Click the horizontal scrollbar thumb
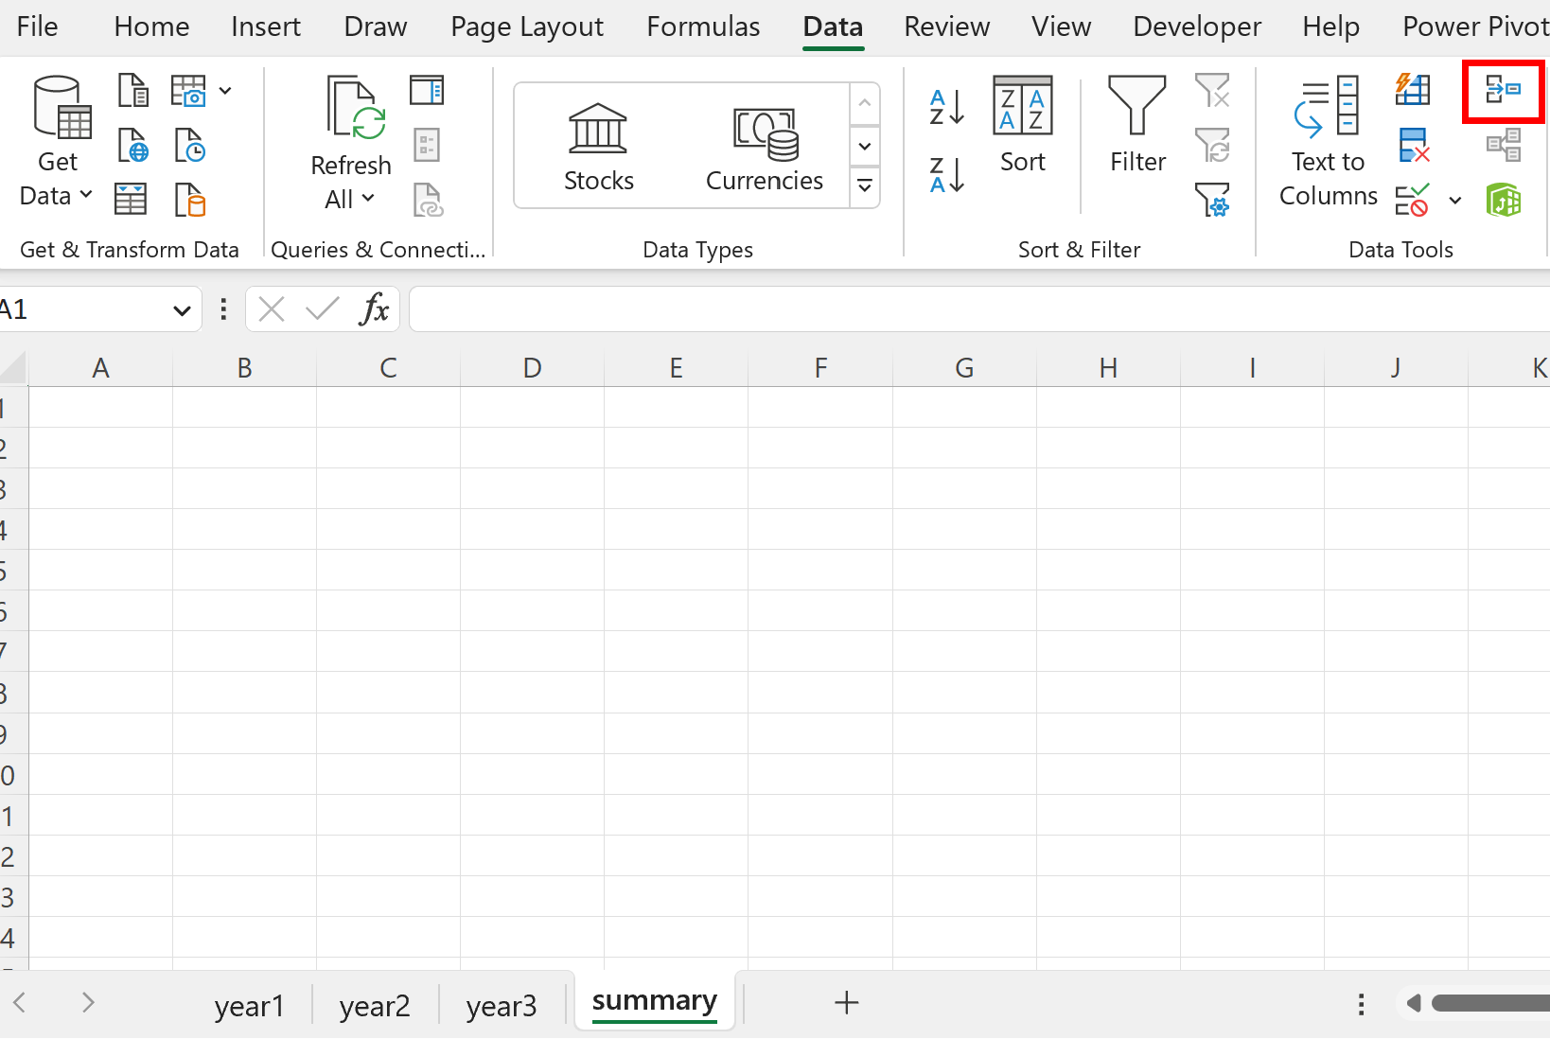 [1490, 1003]
